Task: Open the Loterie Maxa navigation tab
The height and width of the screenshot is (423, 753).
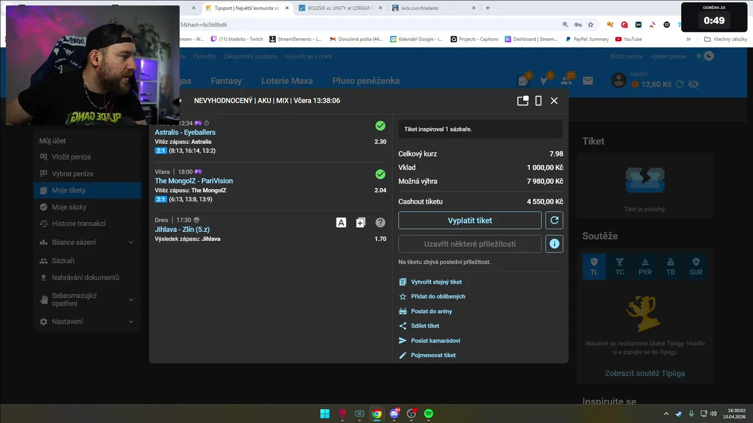Action: point(287,80)
